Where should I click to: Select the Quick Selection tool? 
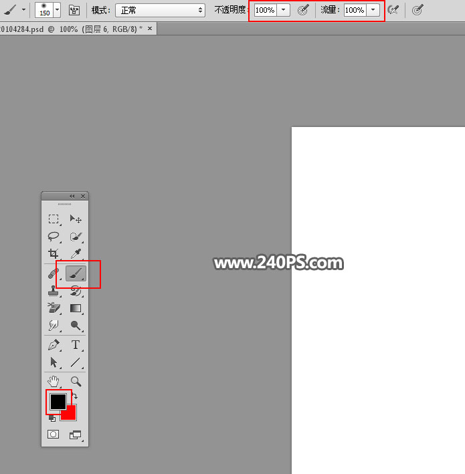point(76,237)
